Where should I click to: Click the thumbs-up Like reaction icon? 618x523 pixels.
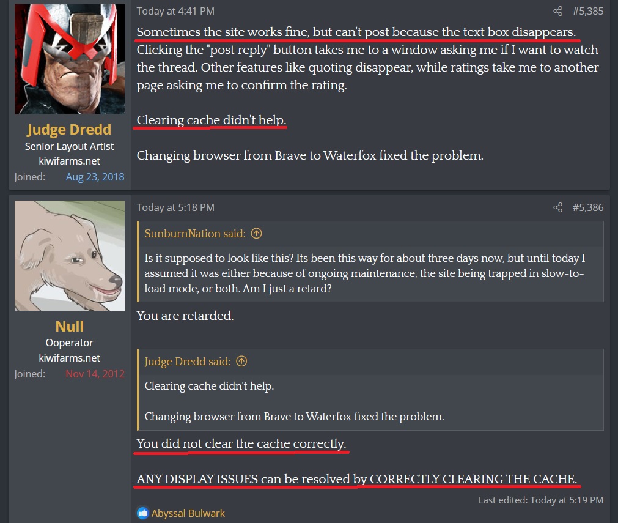[x=142, y=513]
